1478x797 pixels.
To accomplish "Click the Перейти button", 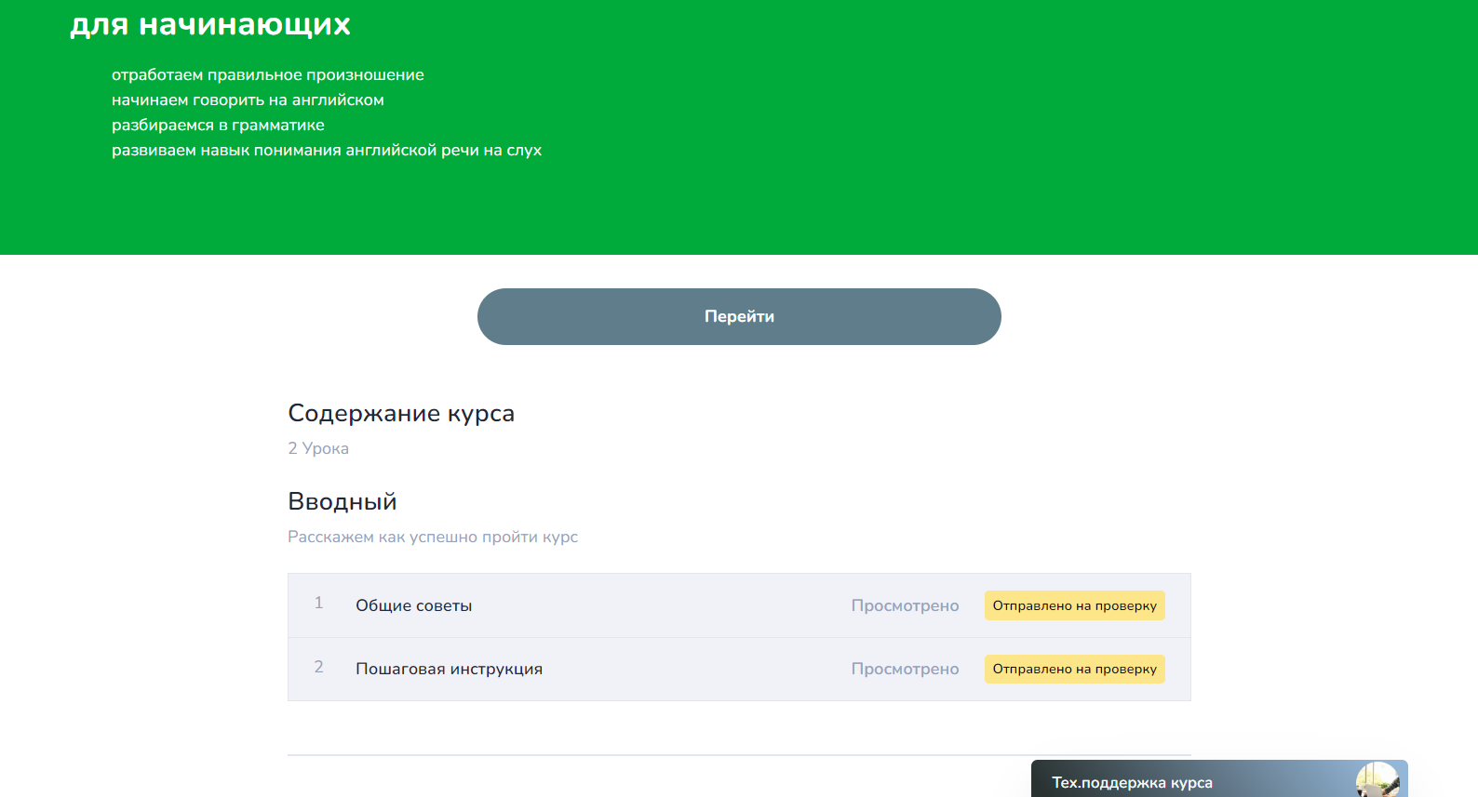I will coord(739,316).
